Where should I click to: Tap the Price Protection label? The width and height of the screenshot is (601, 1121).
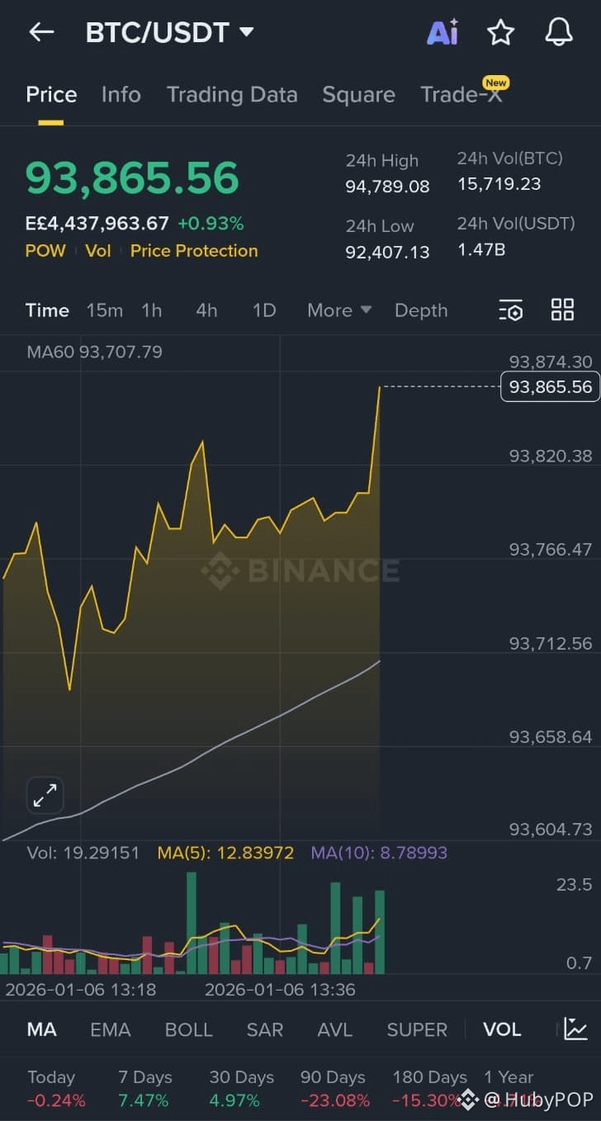pos(194,251)
